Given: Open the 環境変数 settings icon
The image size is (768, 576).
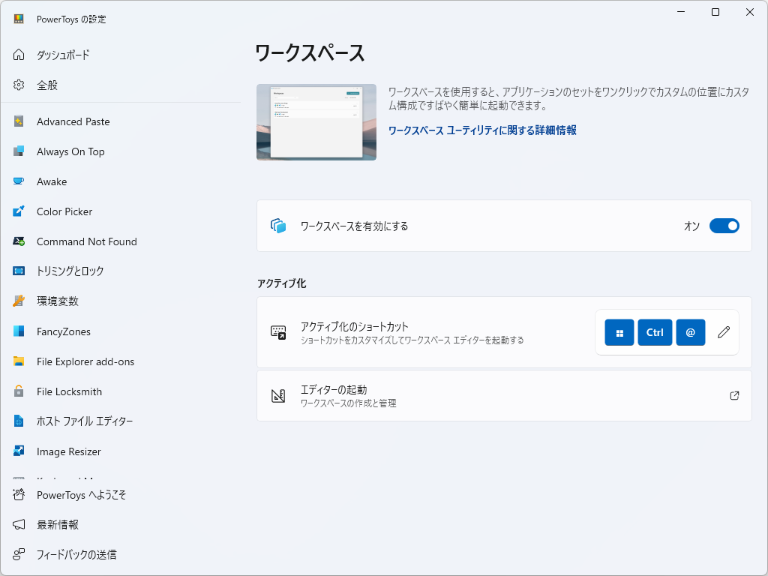Looking at the screenshot, I should (18, 301).
